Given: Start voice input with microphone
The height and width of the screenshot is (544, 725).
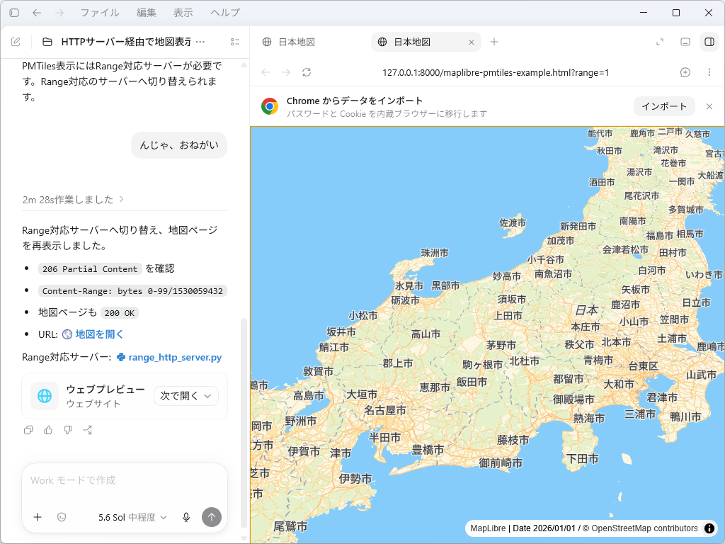Looking at the screenshot, I should pos(186,517).
